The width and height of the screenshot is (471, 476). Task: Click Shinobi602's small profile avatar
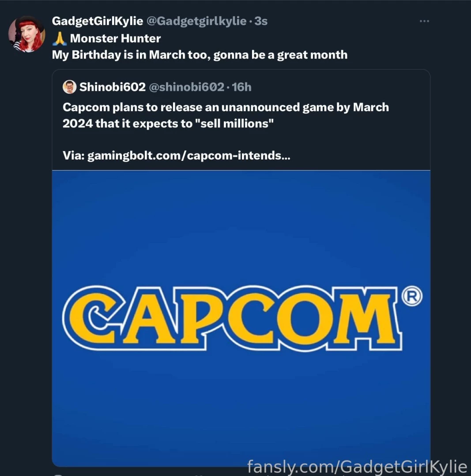tap(69, 87)
